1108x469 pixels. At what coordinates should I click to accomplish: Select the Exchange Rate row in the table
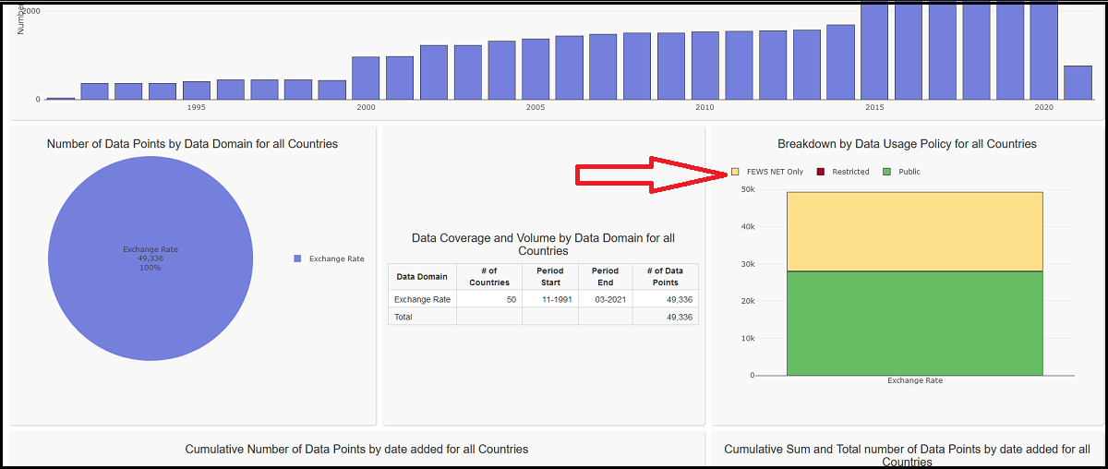(x=422, y=299)
